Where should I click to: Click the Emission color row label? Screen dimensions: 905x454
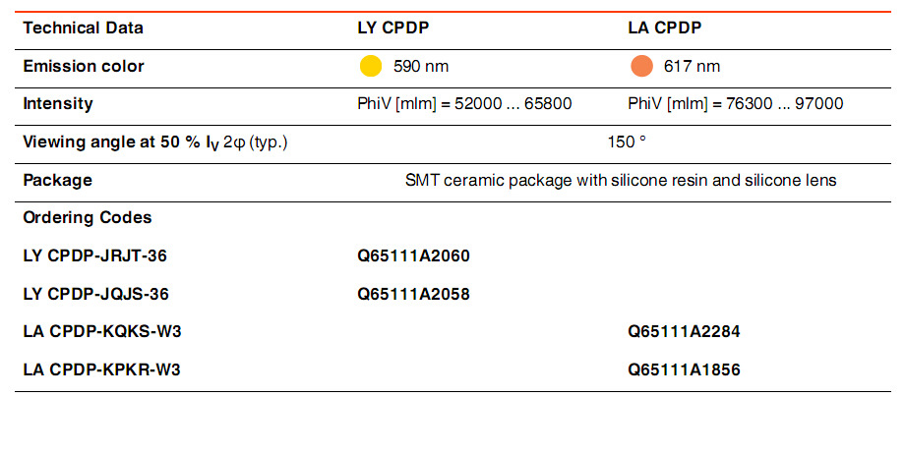[x=83, y=66]
